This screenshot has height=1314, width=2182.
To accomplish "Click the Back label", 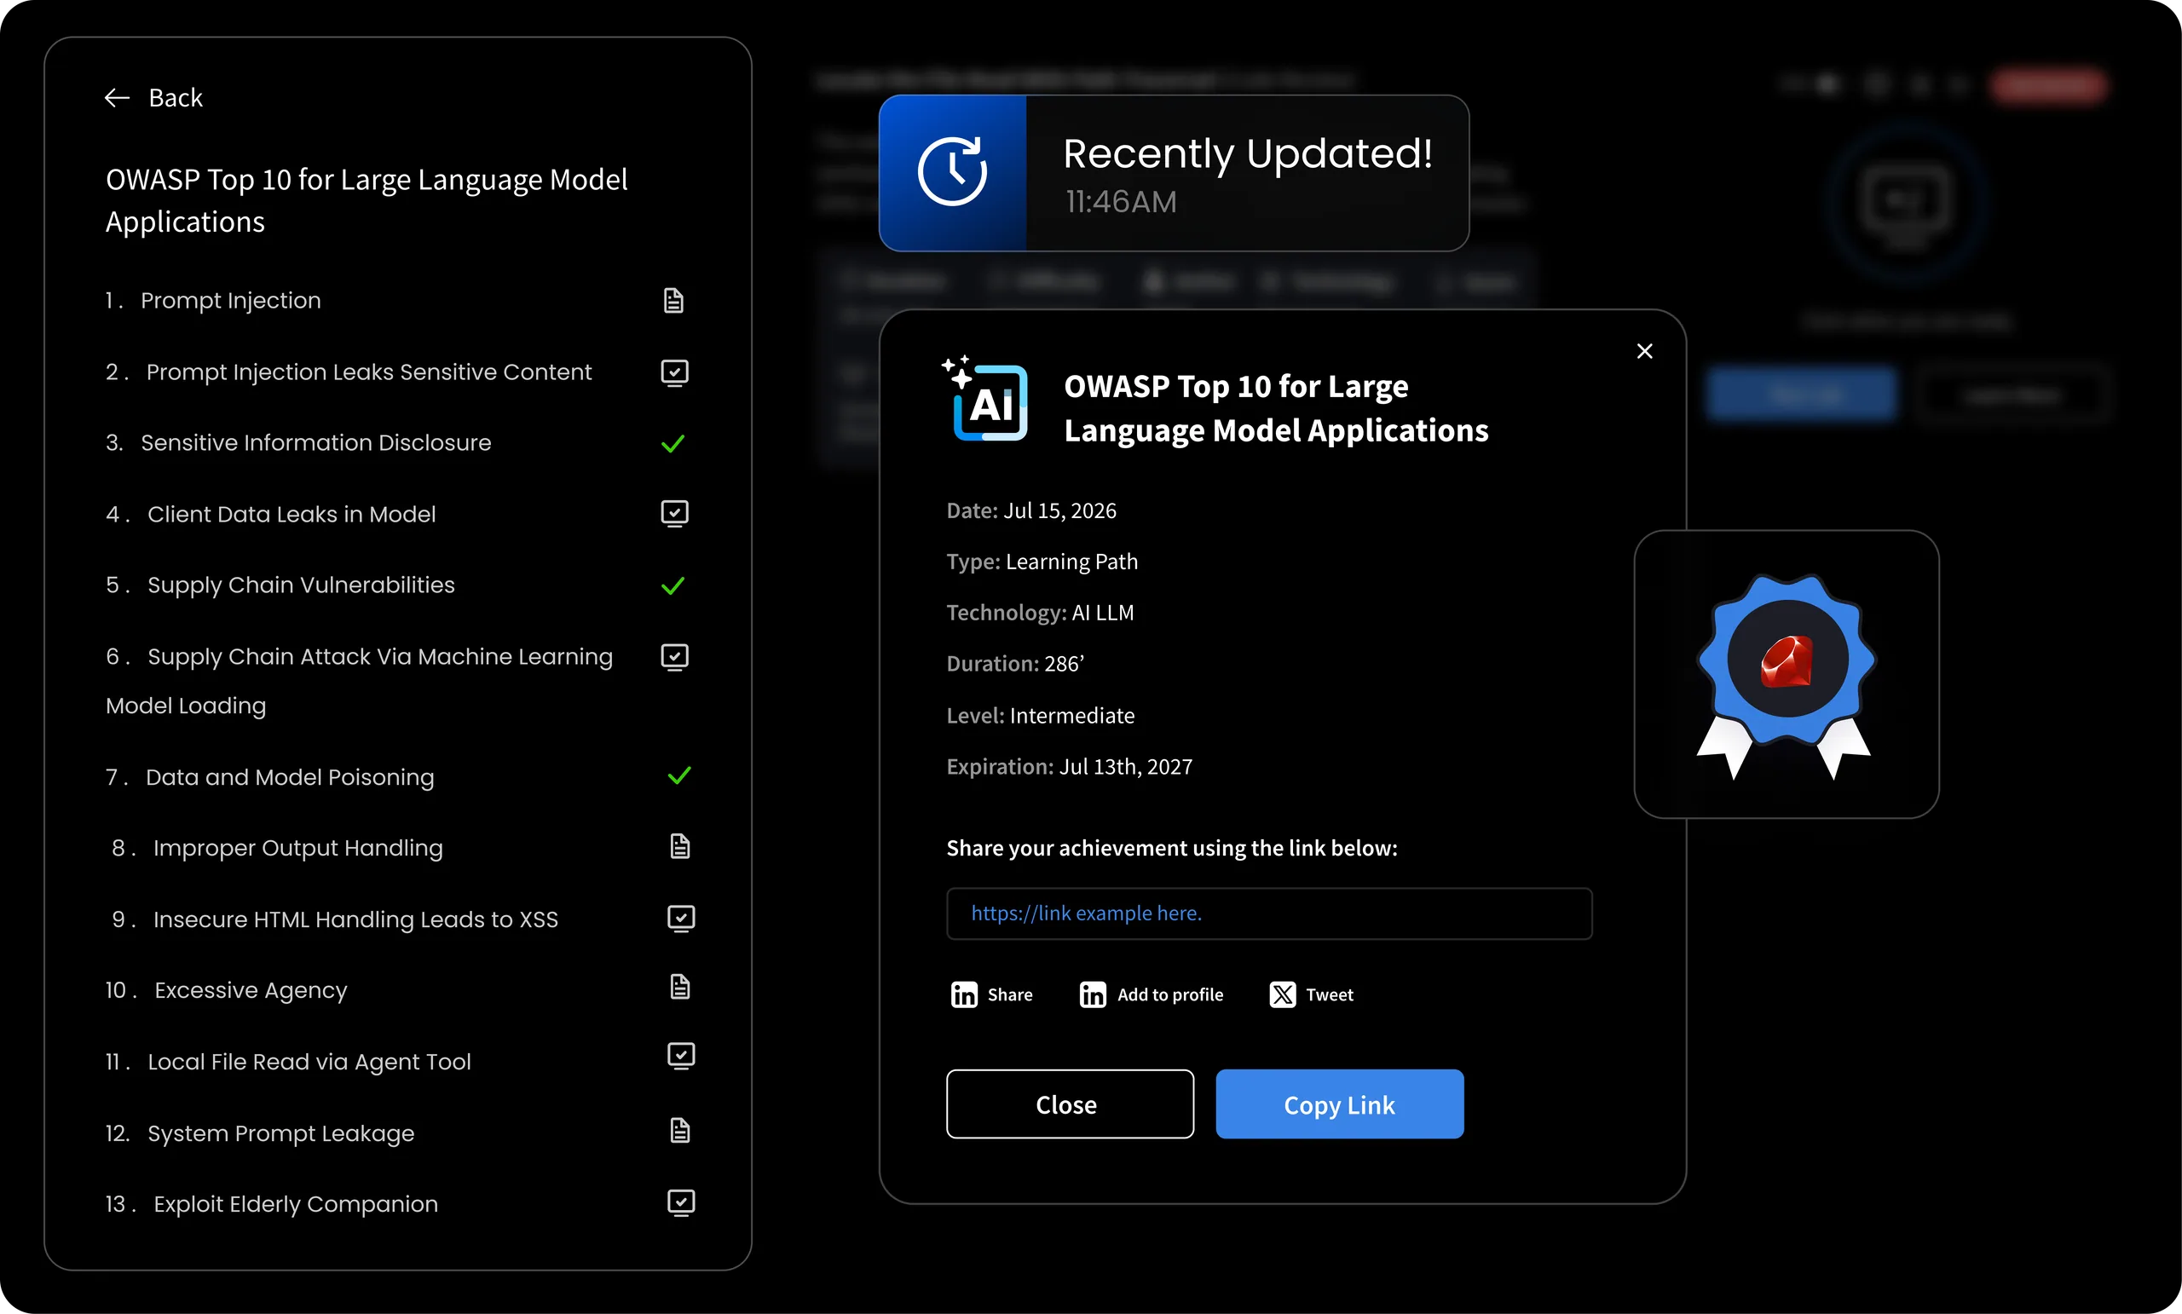I will click(x=176, y=97).
